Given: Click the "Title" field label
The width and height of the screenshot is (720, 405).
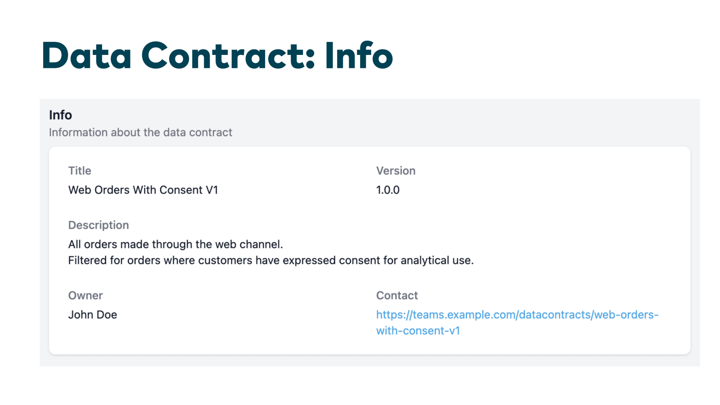Looking at the screenshot, I should click(80, 171).
